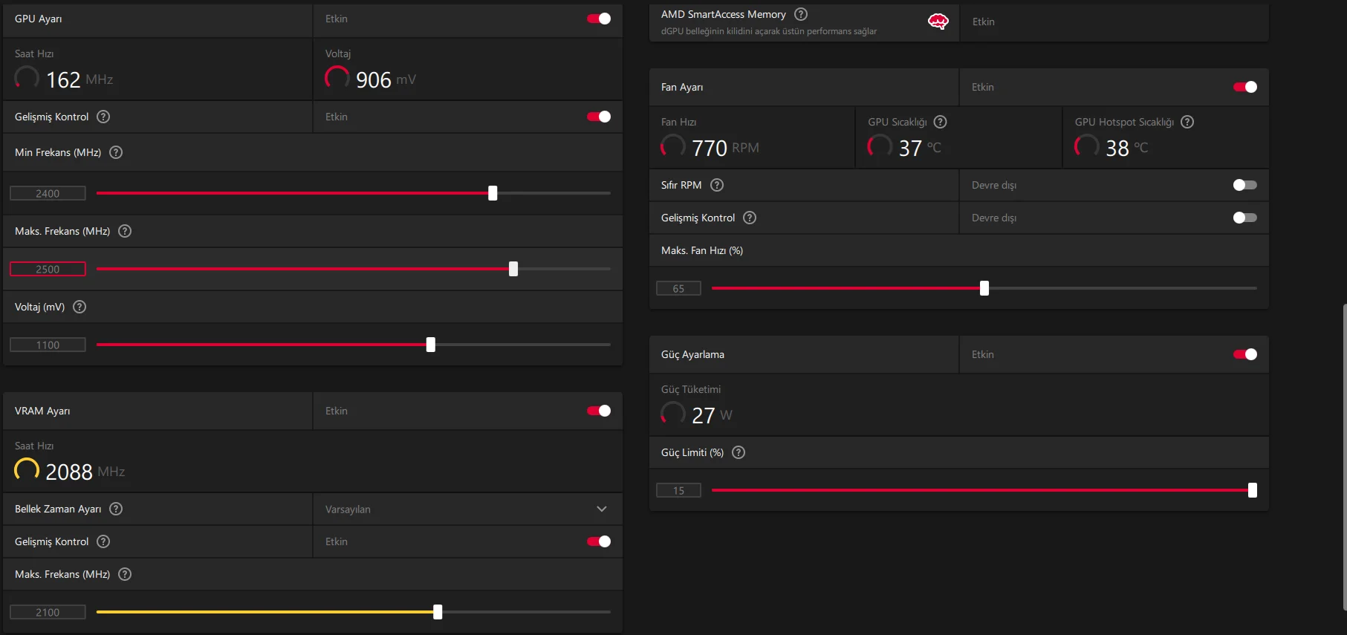Disable the GPU Ayarı toggle

coord(599,19)
